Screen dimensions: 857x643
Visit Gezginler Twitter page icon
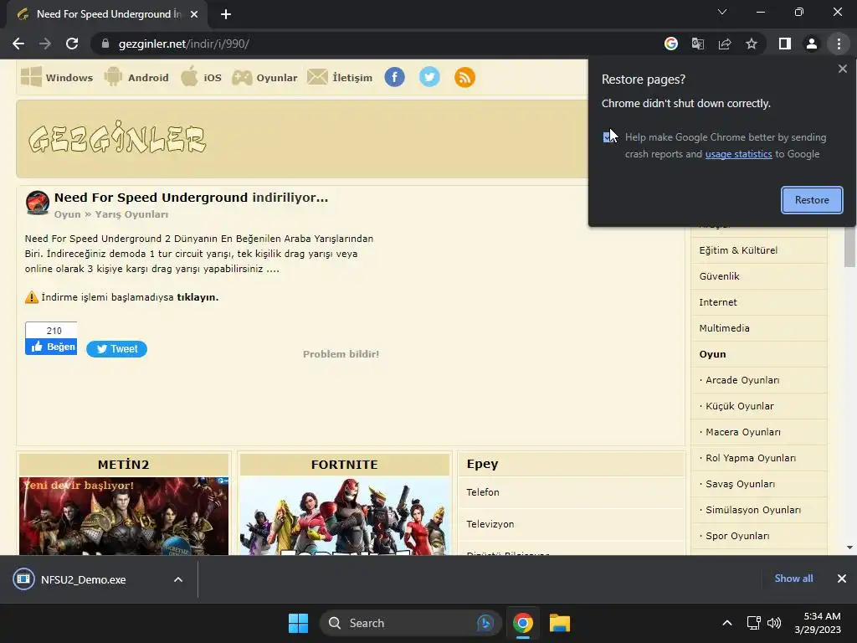click(429, 77)
